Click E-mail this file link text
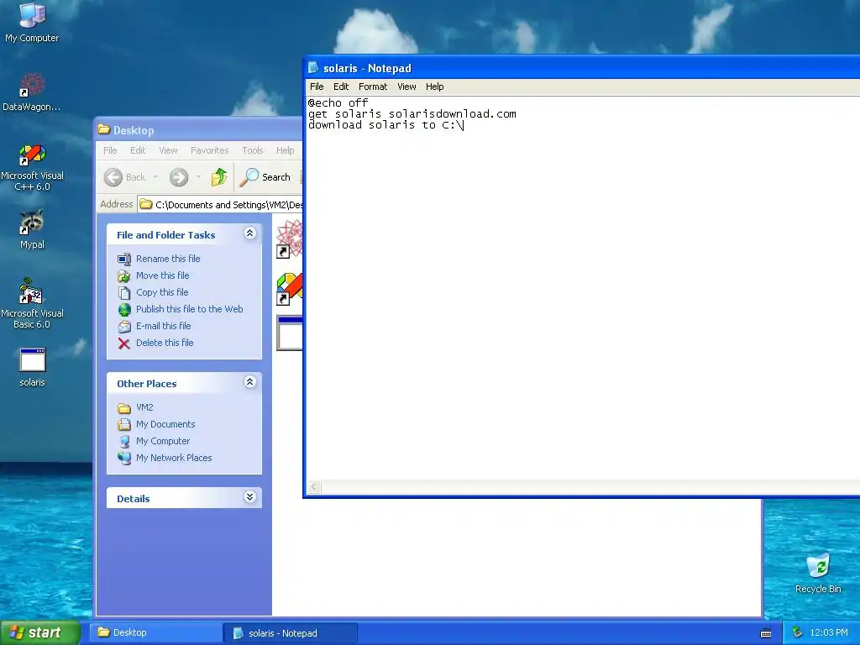This screenshot has width=860, height=645. coord(164,326)
